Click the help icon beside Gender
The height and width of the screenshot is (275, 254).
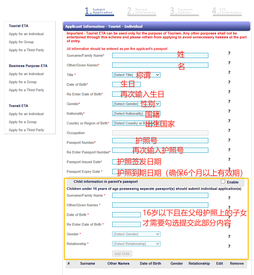tap(229, 102)
